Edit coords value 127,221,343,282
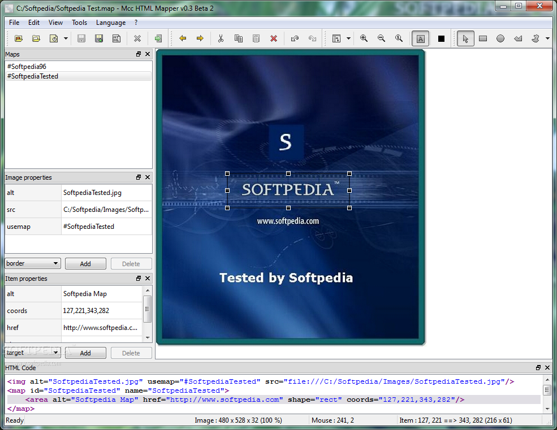This screenshot has width=557, height=430. (102, 311)
